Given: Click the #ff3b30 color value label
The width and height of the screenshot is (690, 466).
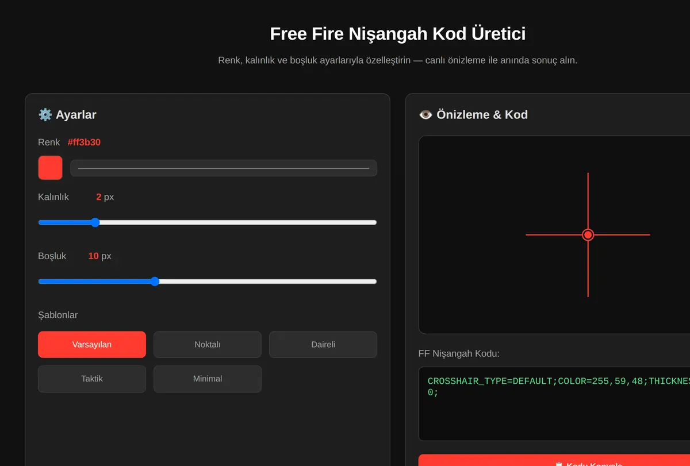Looking at the screenshot, I should coord(84,142).
